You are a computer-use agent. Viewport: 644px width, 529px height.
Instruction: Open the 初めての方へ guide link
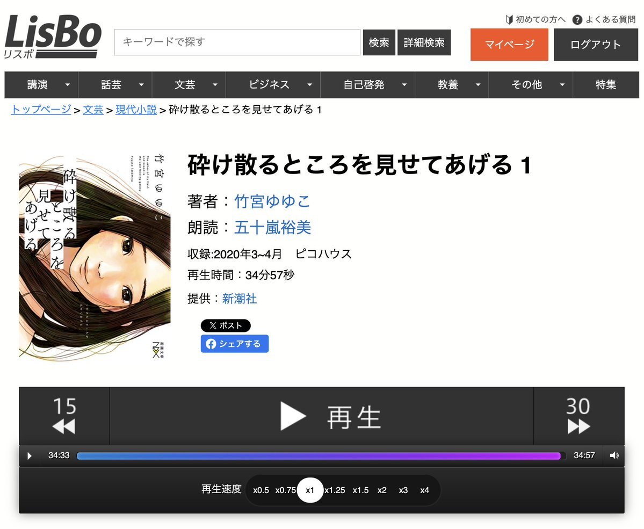536,19
